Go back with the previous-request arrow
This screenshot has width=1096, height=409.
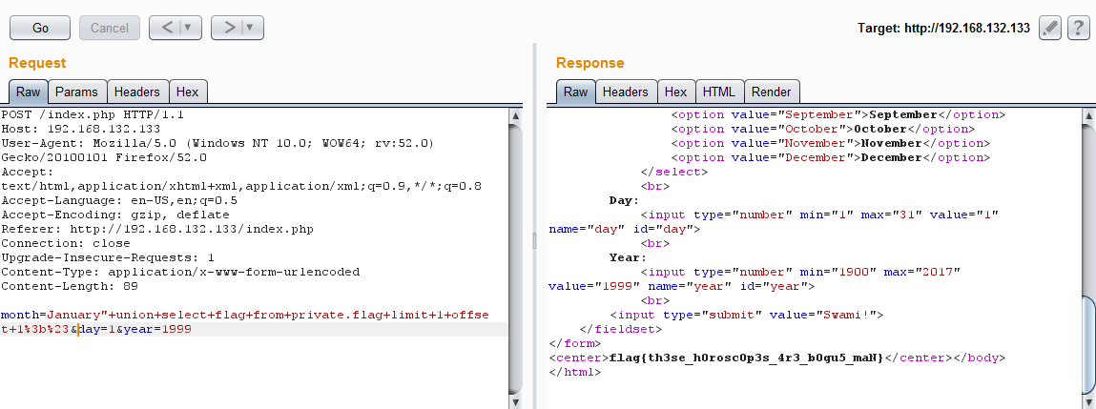click(166, 28)
